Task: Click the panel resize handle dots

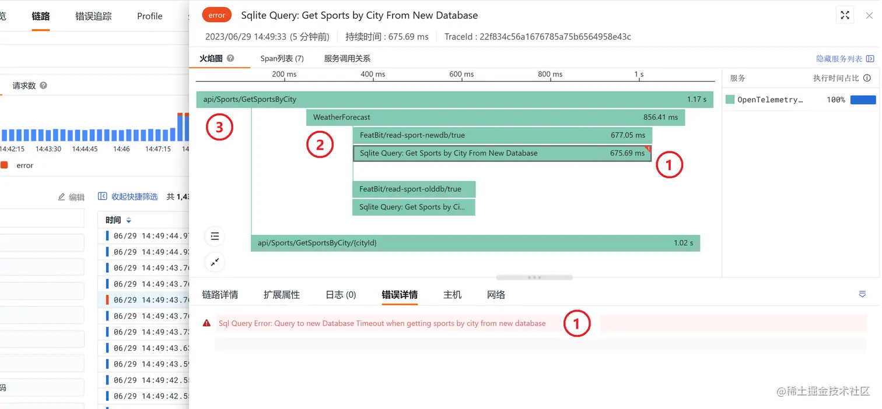Action: pyautogui.click(x=534, y=277)
